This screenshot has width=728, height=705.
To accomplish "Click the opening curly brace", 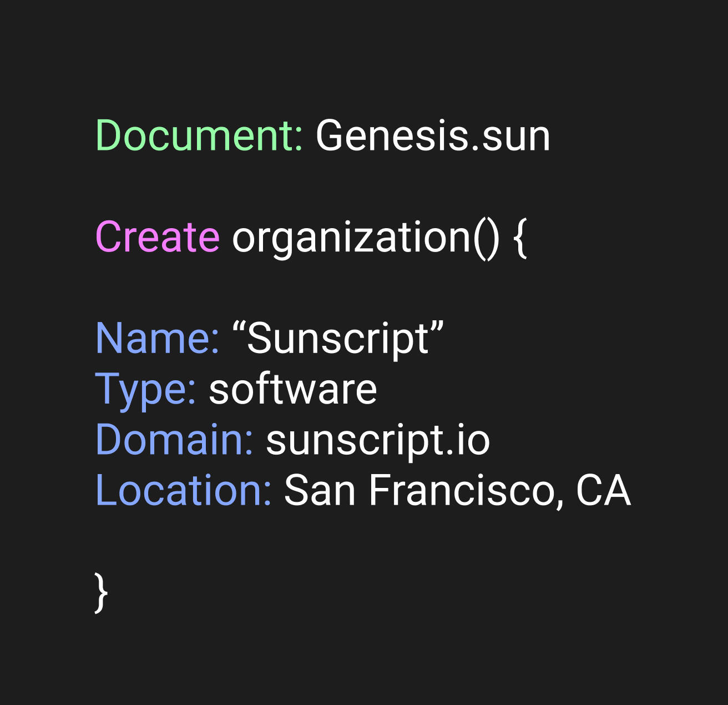I will (520, 238).
